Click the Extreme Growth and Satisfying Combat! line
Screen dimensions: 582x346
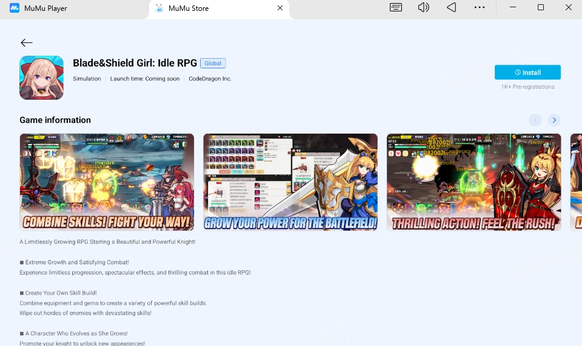pos(74,263)
